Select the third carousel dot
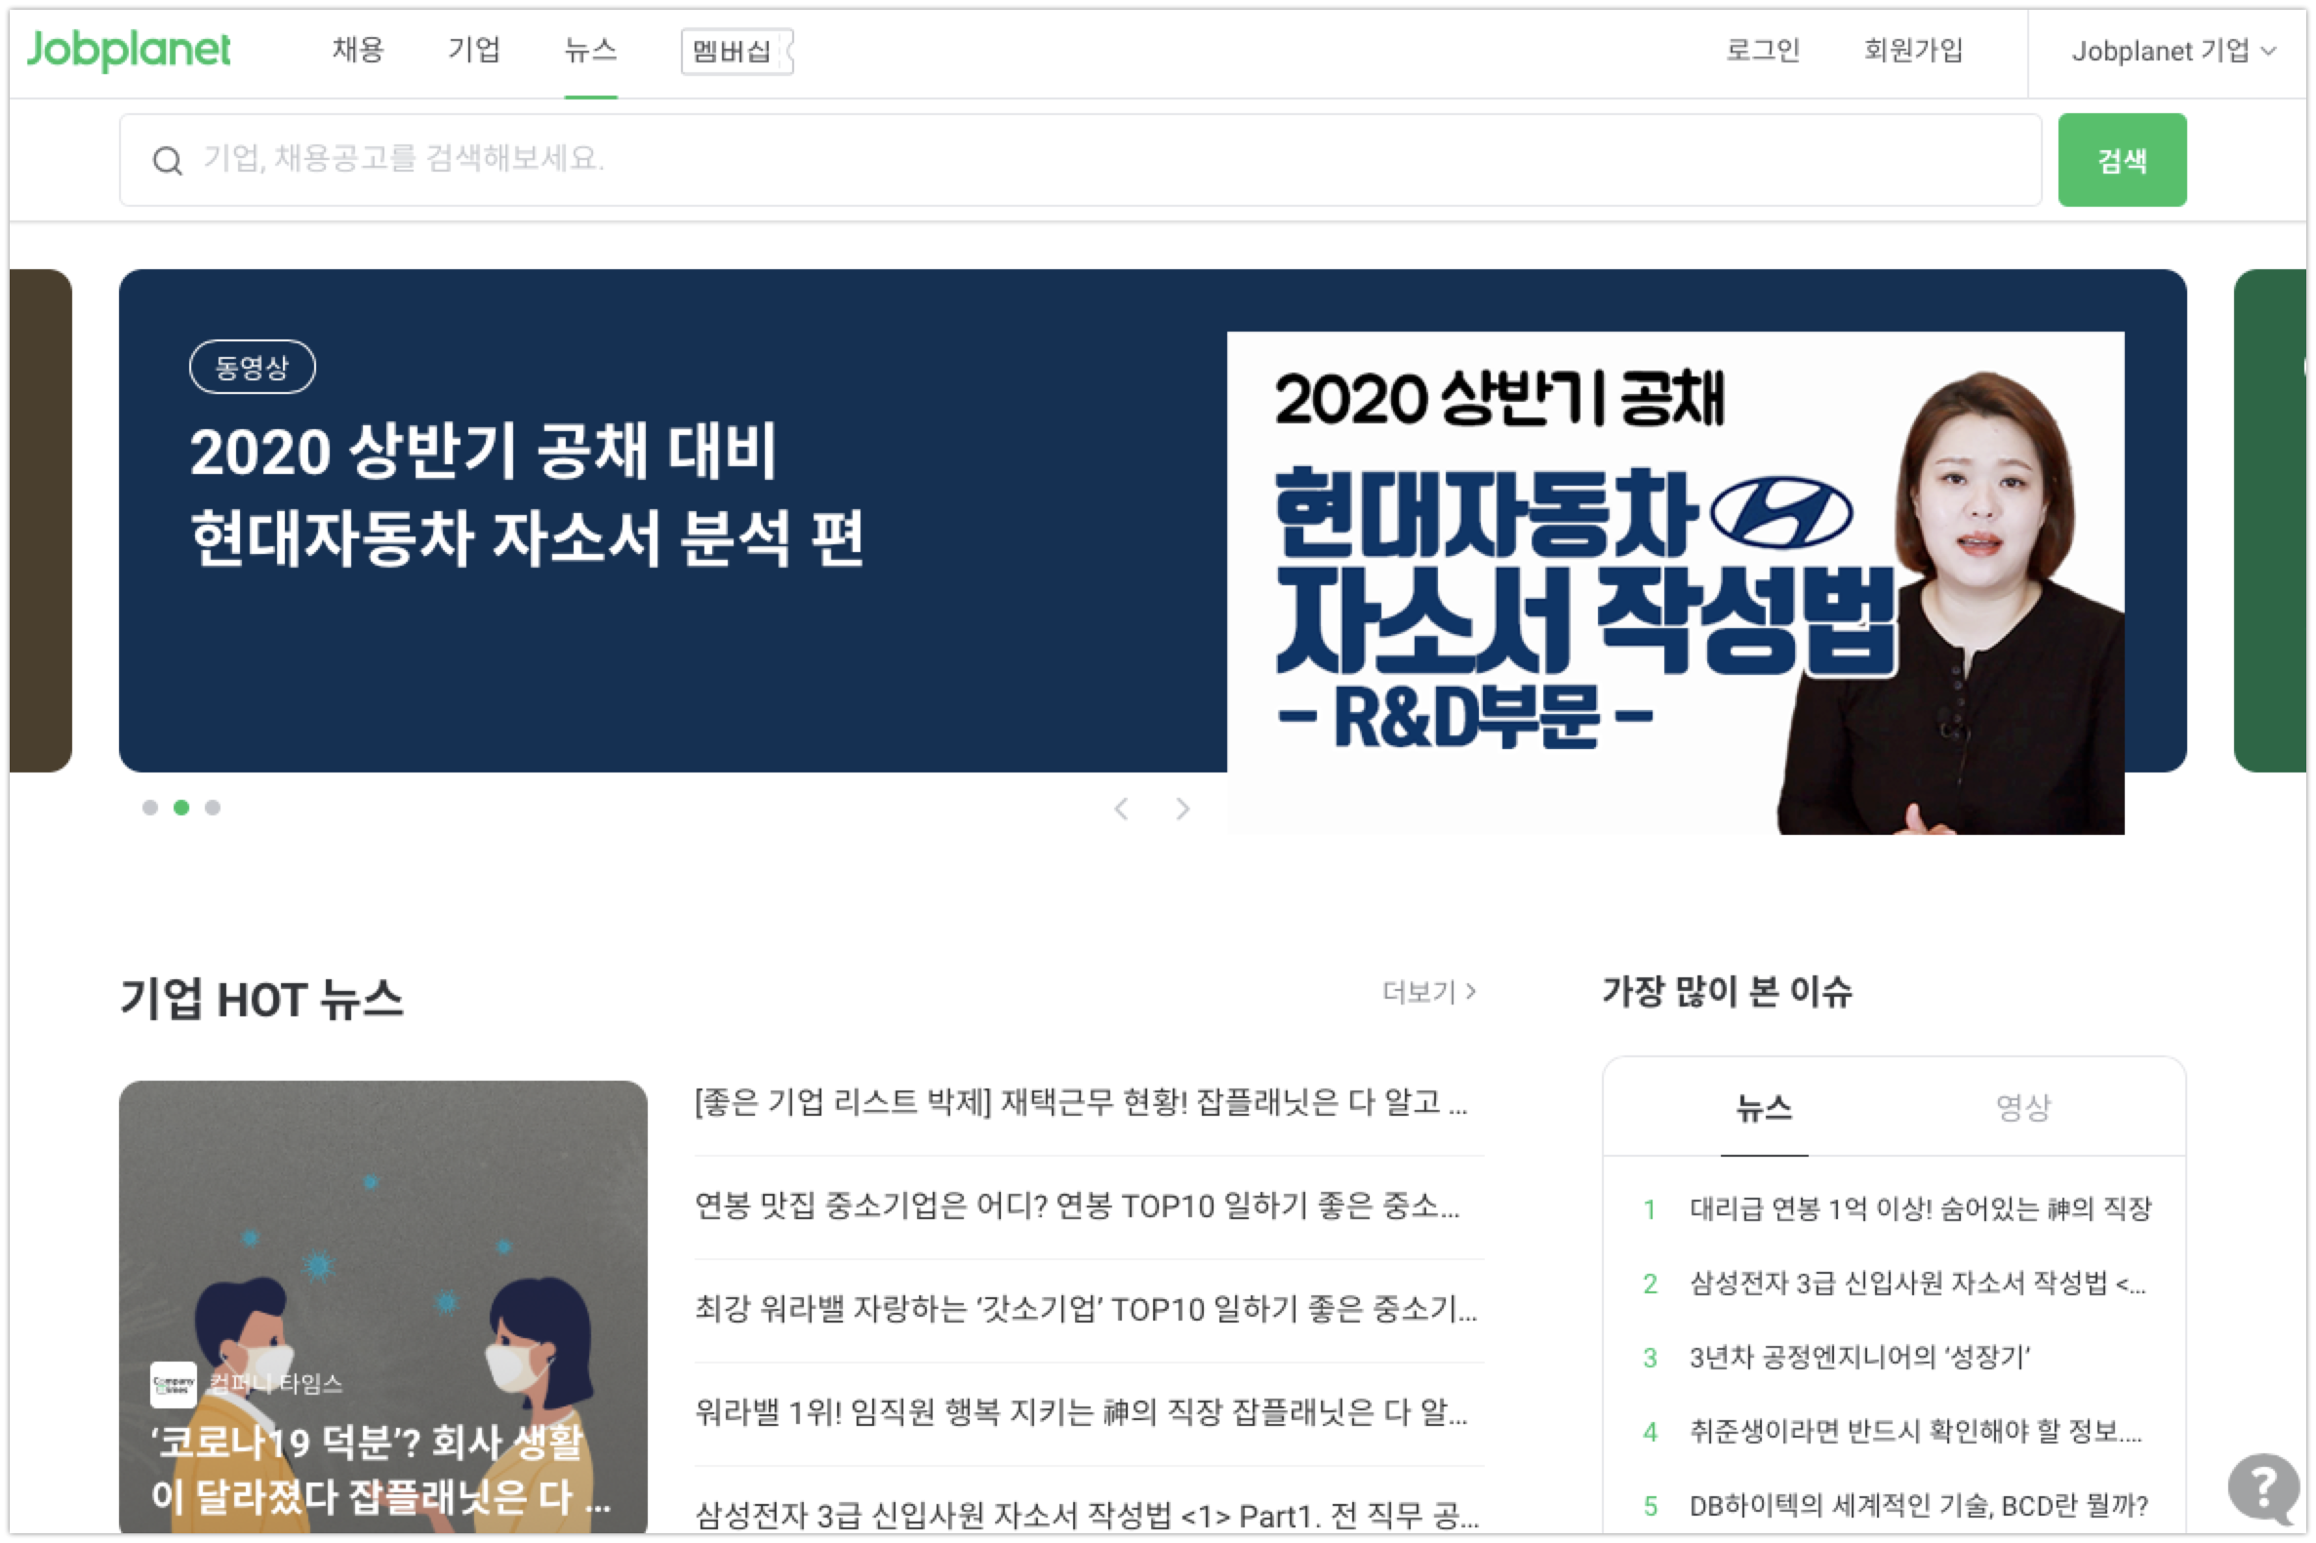The image size is (2316, 1543). pyautogui.click(x=213, y=808)
